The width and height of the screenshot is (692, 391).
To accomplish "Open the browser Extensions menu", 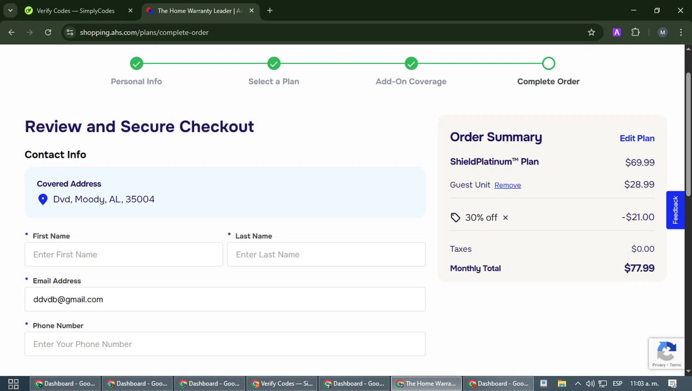I will 635,32.
